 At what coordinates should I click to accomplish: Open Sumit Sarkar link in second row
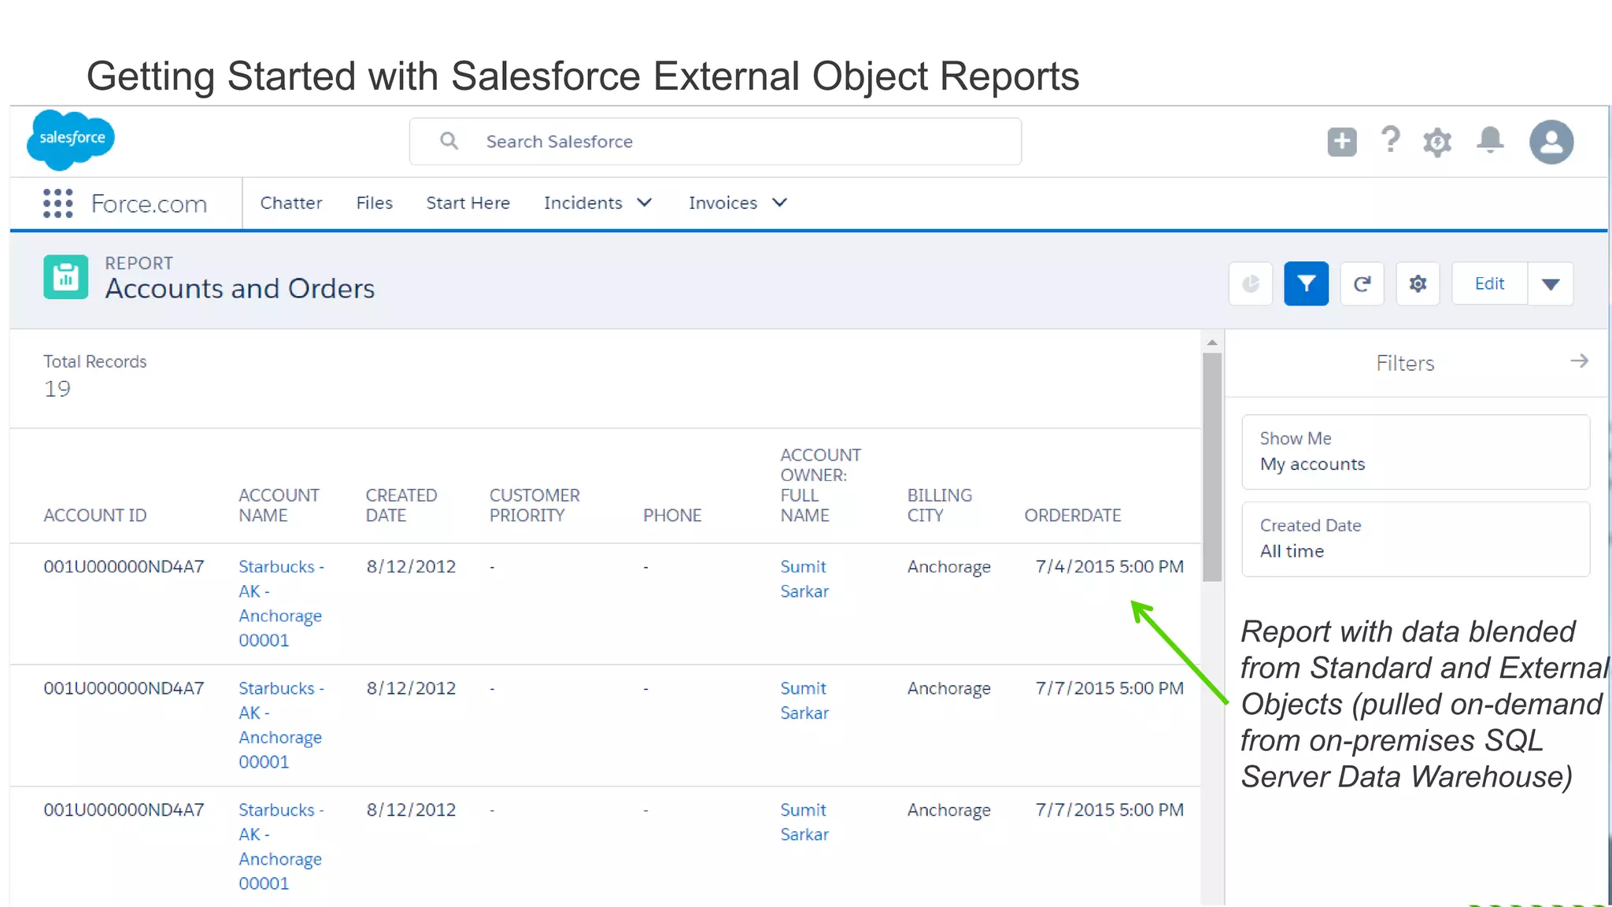804,701
